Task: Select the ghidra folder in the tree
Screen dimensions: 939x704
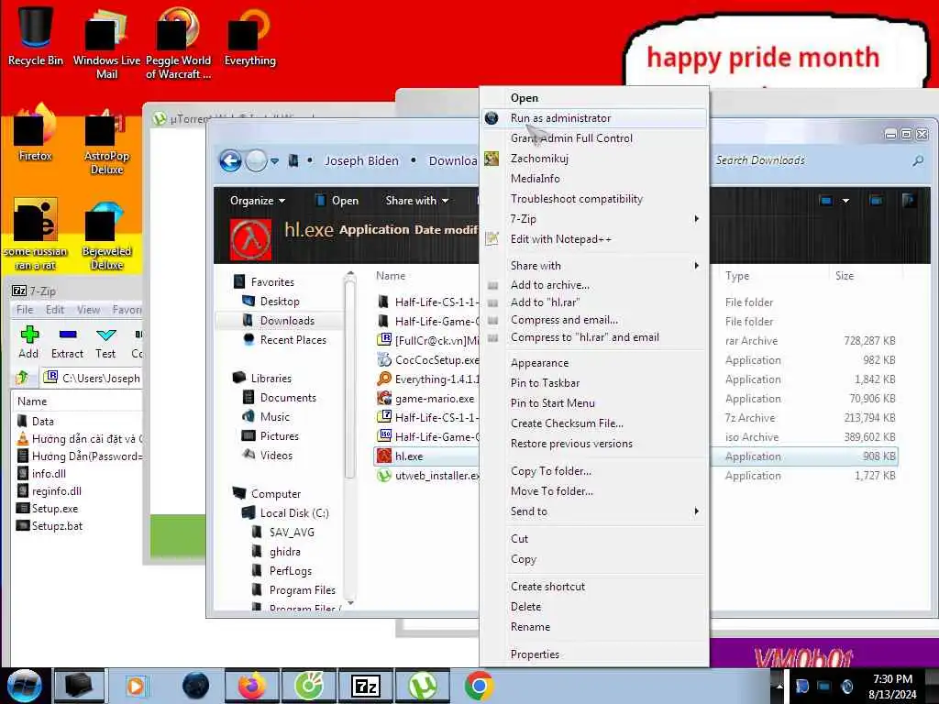Action: [x=285, y=551]
